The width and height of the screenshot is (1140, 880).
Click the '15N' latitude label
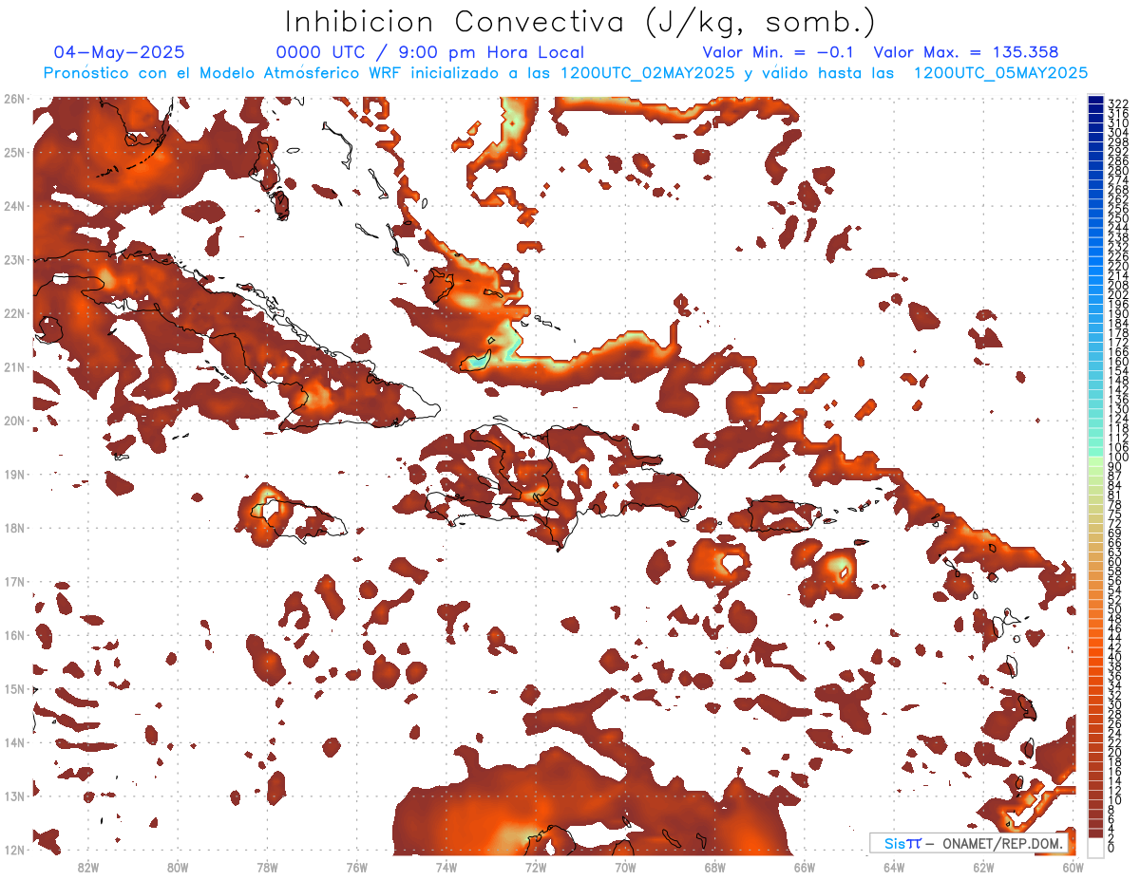(13, 688)
